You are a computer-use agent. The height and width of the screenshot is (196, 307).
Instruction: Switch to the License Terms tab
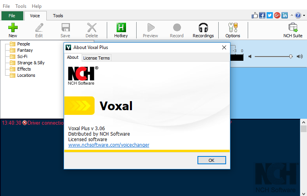pos(97,58)
